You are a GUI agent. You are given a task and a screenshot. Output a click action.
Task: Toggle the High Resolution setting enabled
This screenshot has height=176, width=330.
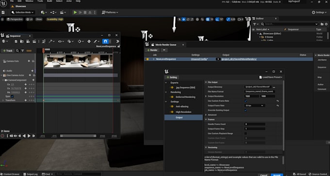point(172,112)
